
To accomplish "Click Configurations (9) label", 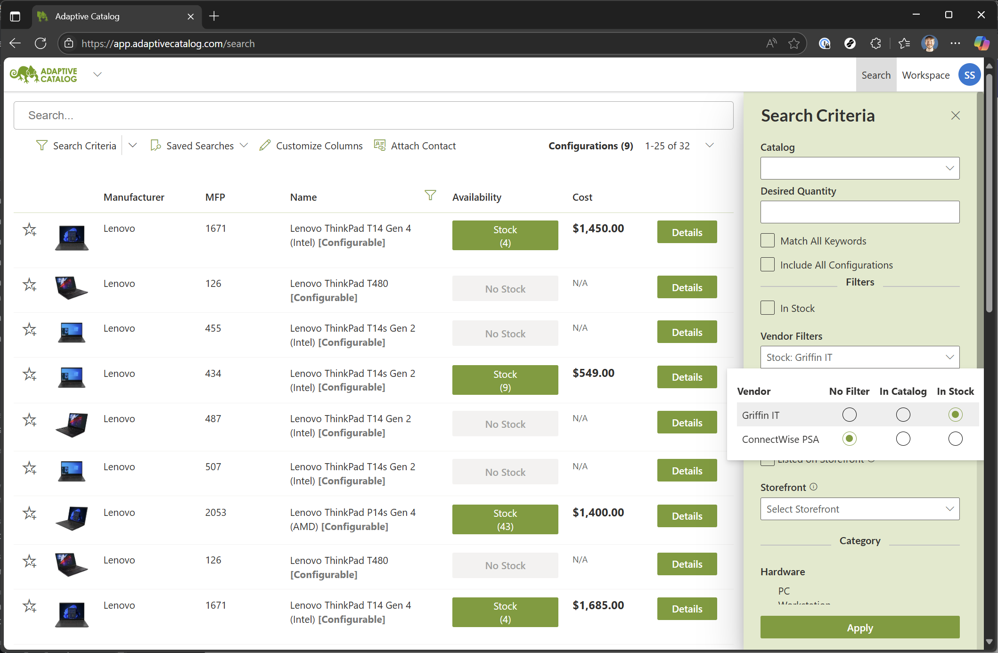I will 590,146.
